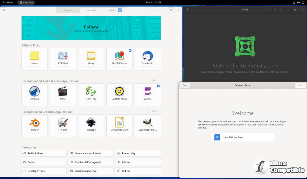Click the Pitivi video editor icon
The width and height of the screenshot is (307, 179).
[x=63, y=91]
